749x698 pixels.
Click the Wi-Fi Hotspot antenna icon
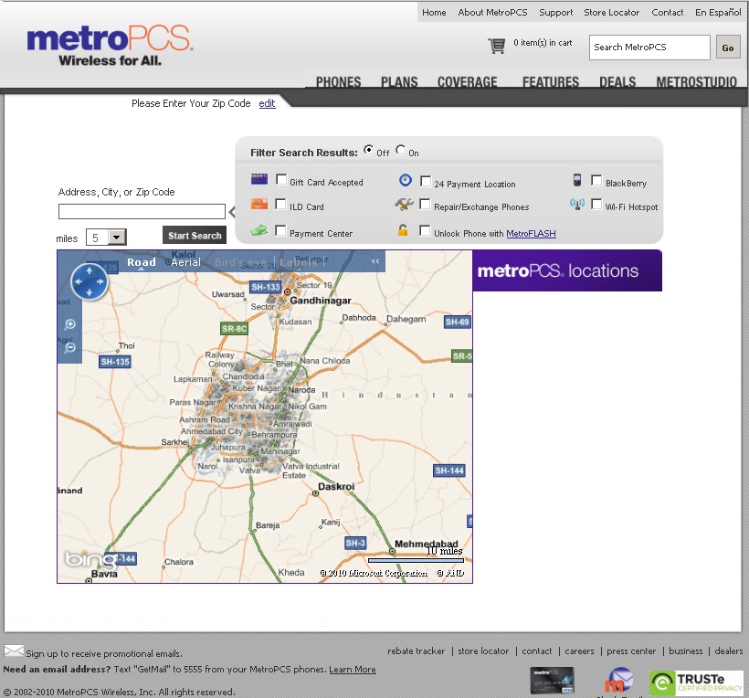(577, 205)
